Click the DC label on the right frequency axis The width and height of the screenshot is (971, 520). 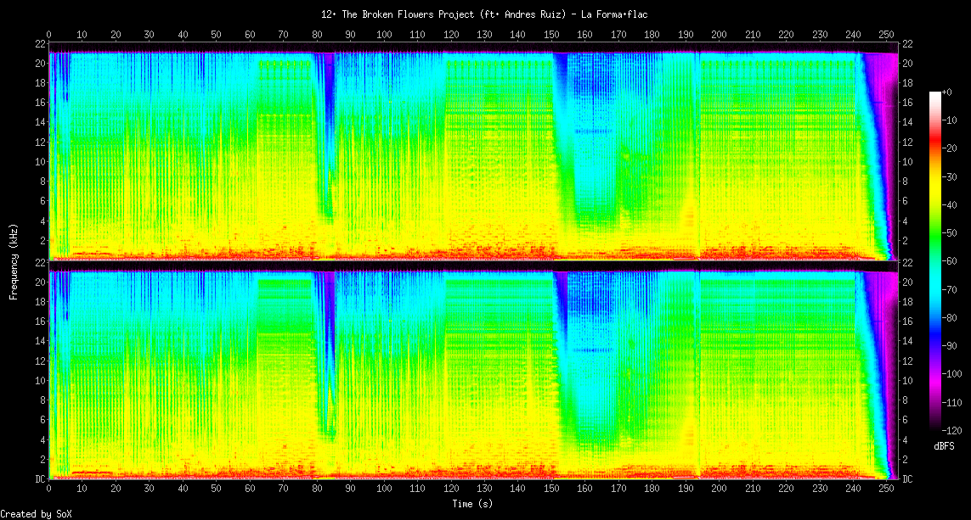(x=906, y=478)
